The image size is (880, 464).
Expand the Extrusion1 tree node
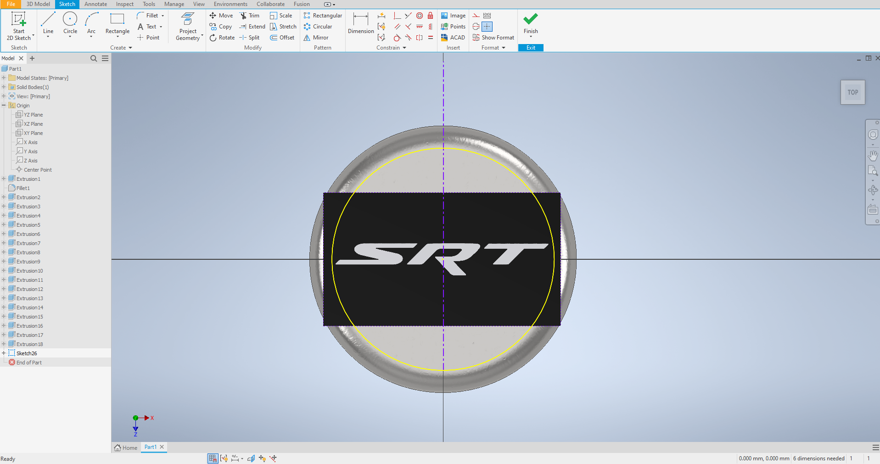tap(4, 179)
